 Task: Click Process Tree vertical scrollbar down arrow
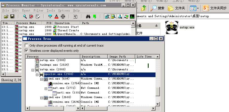[158, 104]
